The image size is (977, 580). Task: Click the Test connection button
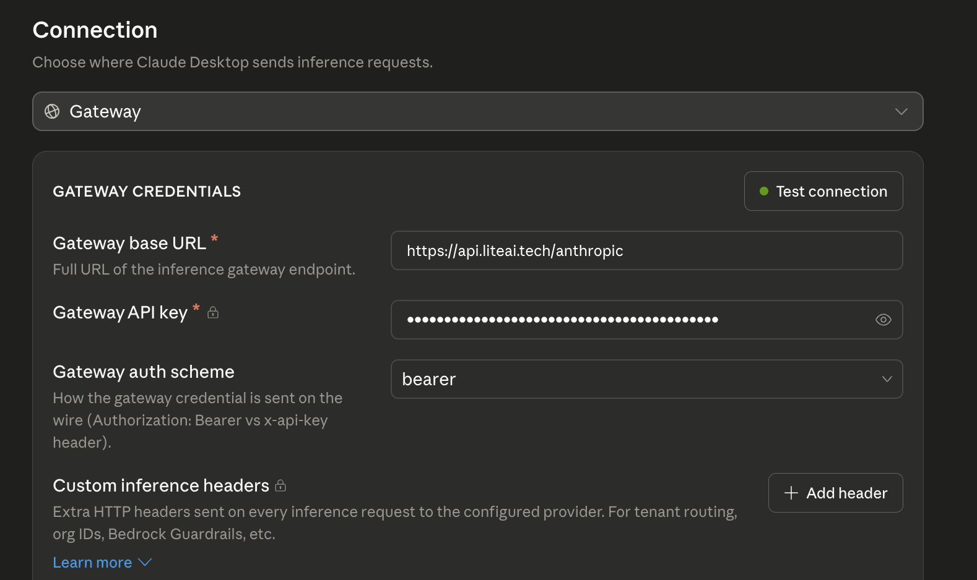[823, 191]
